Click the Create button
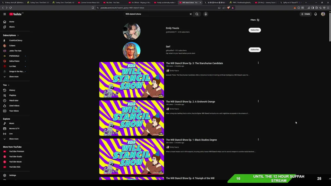The width and height of the screenshot is (331, 186). [x=305, y=14]
